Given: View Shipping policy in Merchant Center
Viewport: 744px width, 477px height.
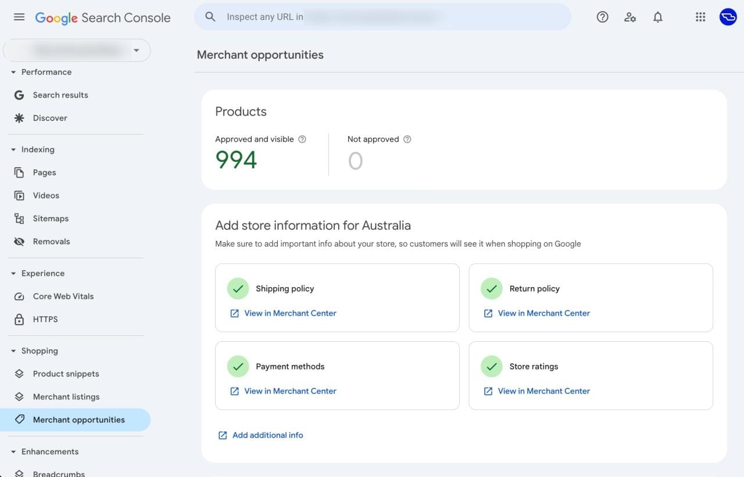Looking at the screenshot, I should coord(290,313).
